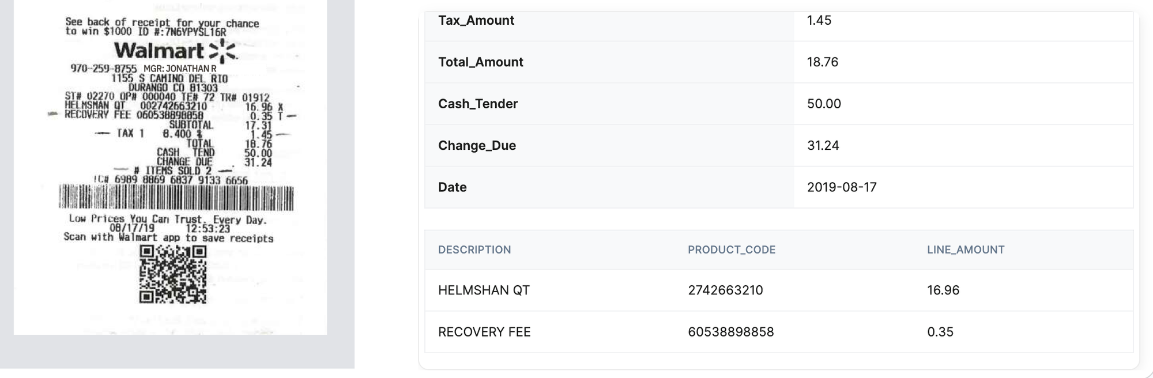Click the PRODUCT_CODE column header

click(731, 250)
